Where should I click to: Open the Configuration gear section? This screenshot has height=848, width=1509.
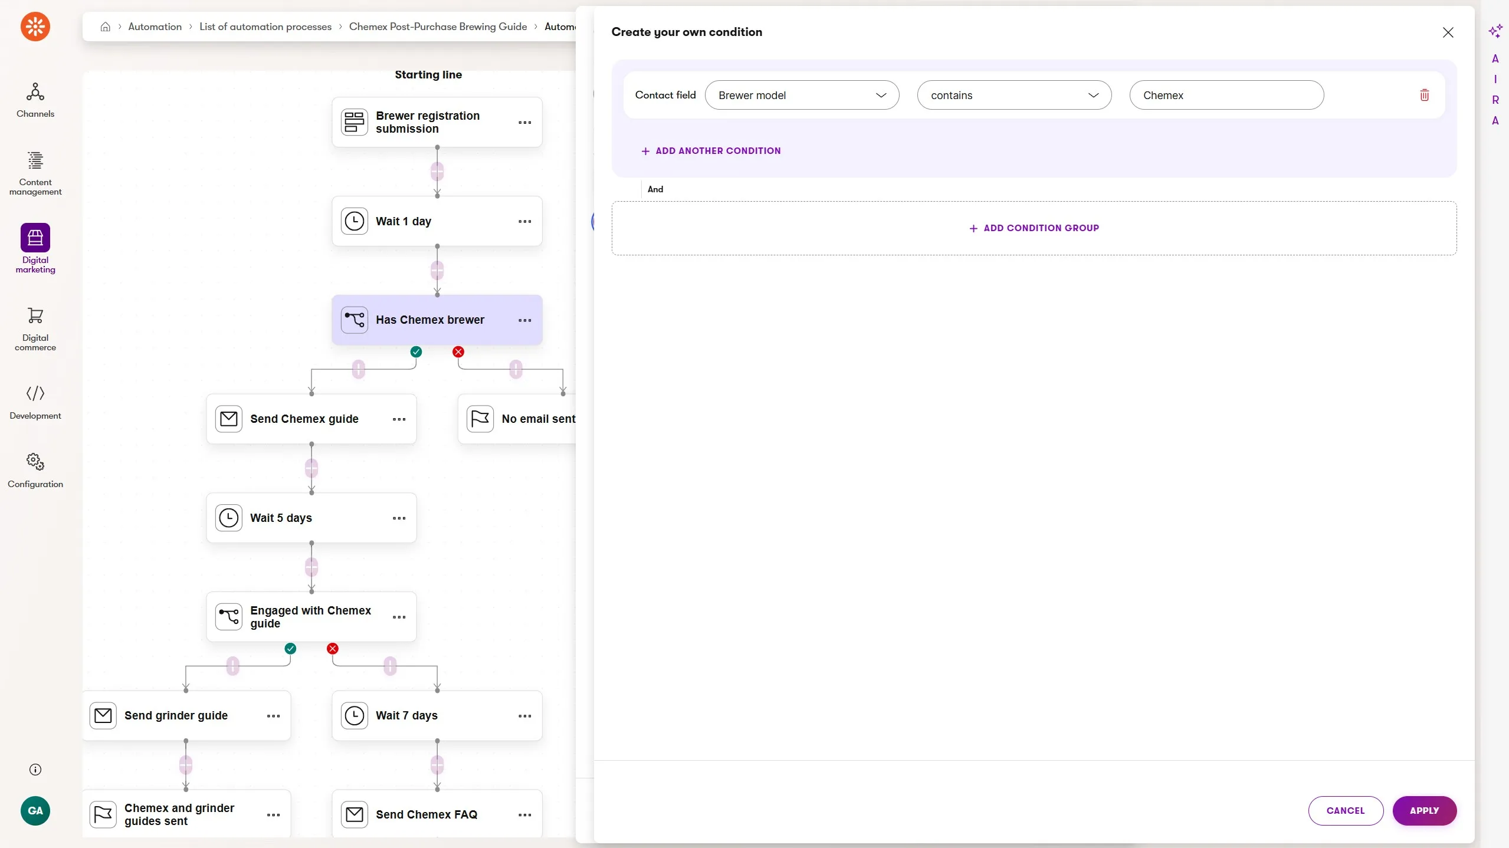point(35,471)
